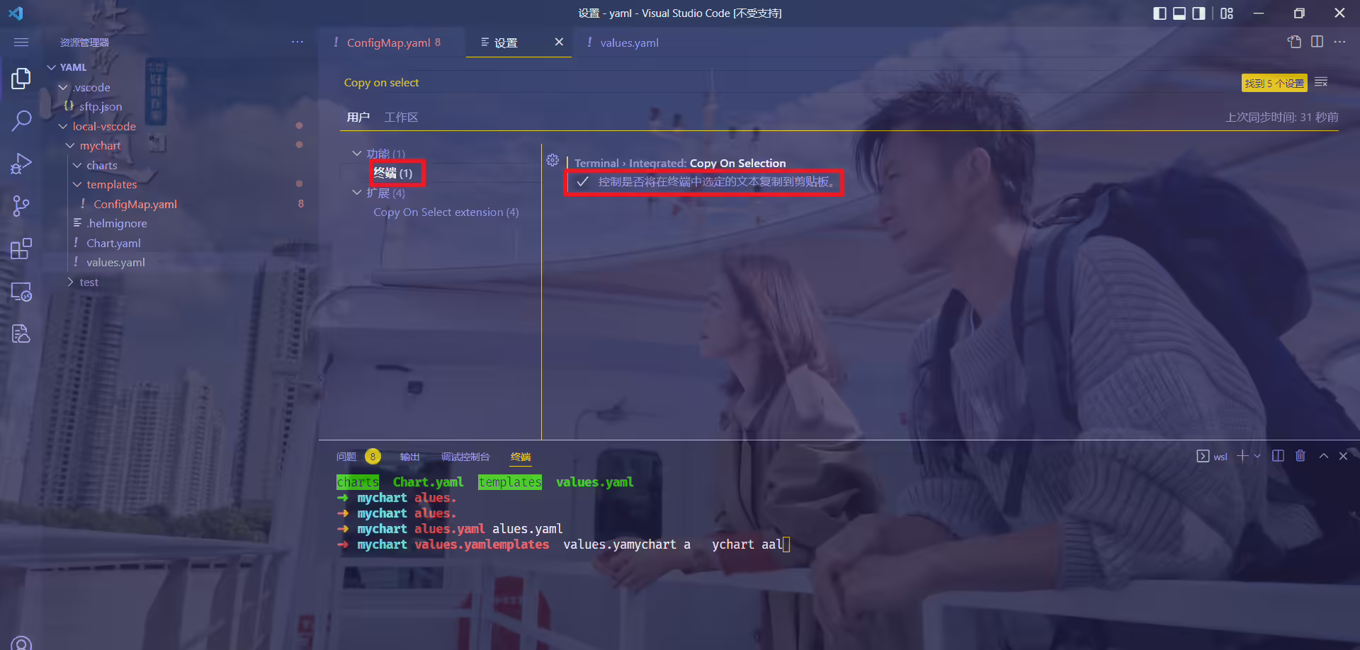This screenshot has width=1360, height=650.
Task: Open the Extensions view
Action: pos(21,249)
